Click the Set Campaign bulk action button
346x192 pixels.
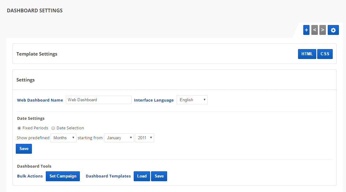[x=63, y=176]
